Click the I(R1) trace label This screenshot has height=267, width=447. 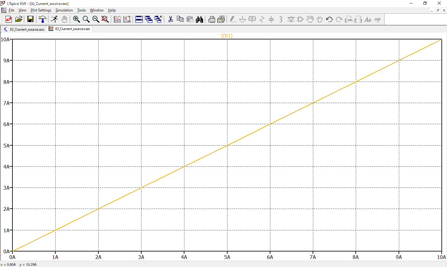pos(227,36)
